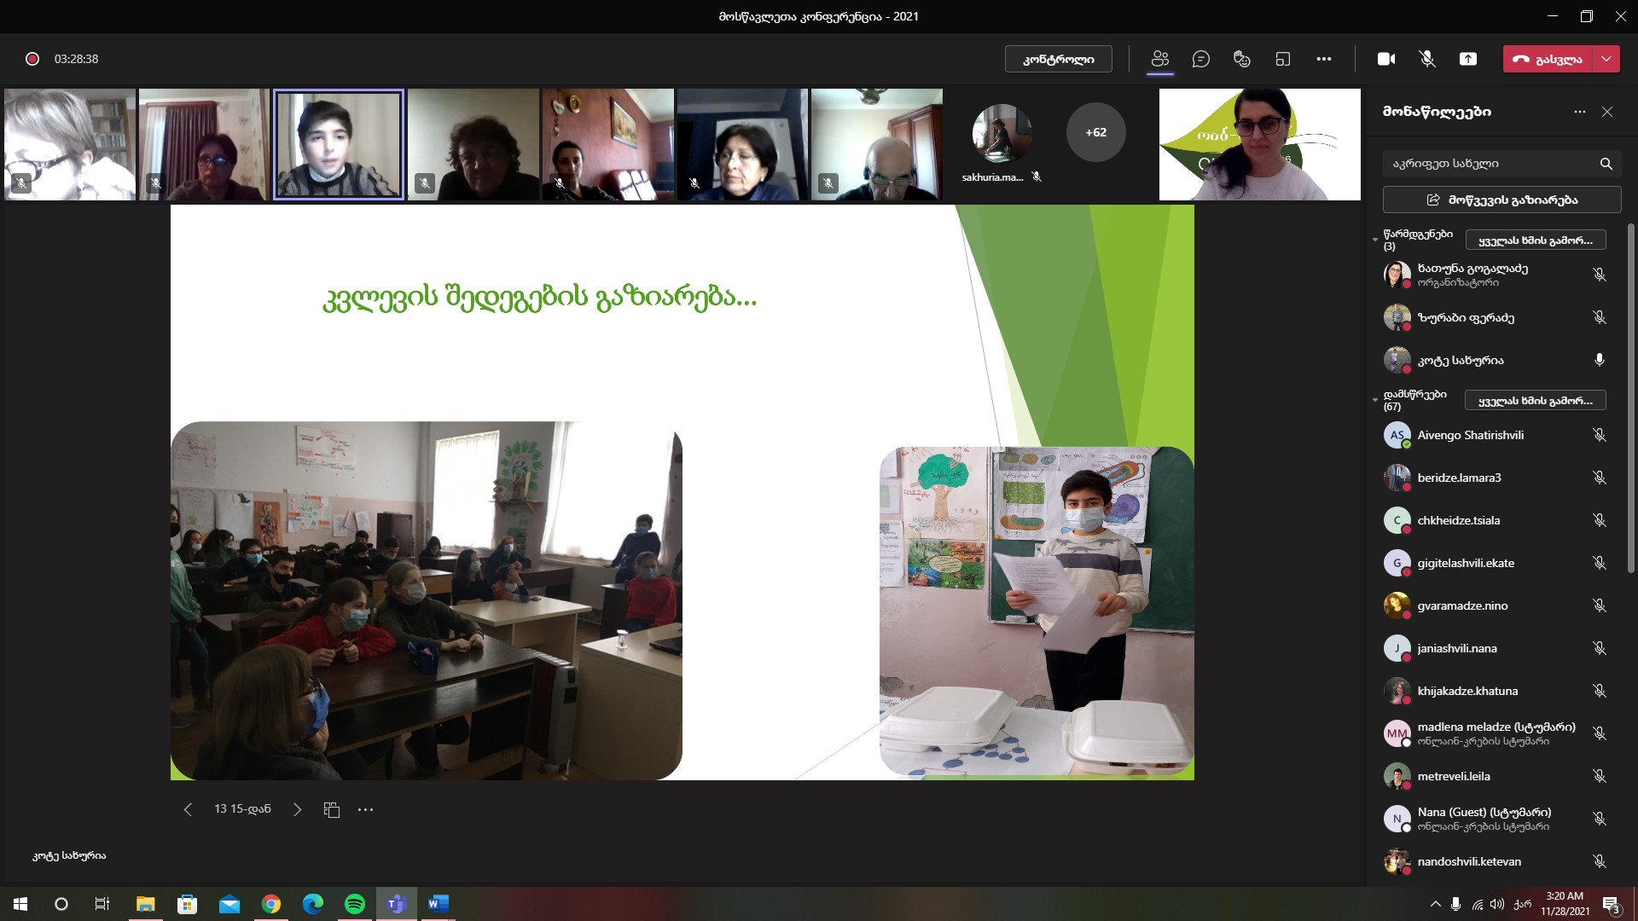Image resolution: width=1638 pixels, height=921 pixels.
Task: Click mic icon for khijakadze.khatuna
Action: coord(1600,691)
